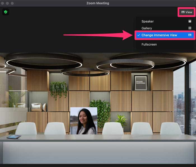Screen dimensions: 196x167
Task: Select the participant's video tile
Action: (83, 121)
